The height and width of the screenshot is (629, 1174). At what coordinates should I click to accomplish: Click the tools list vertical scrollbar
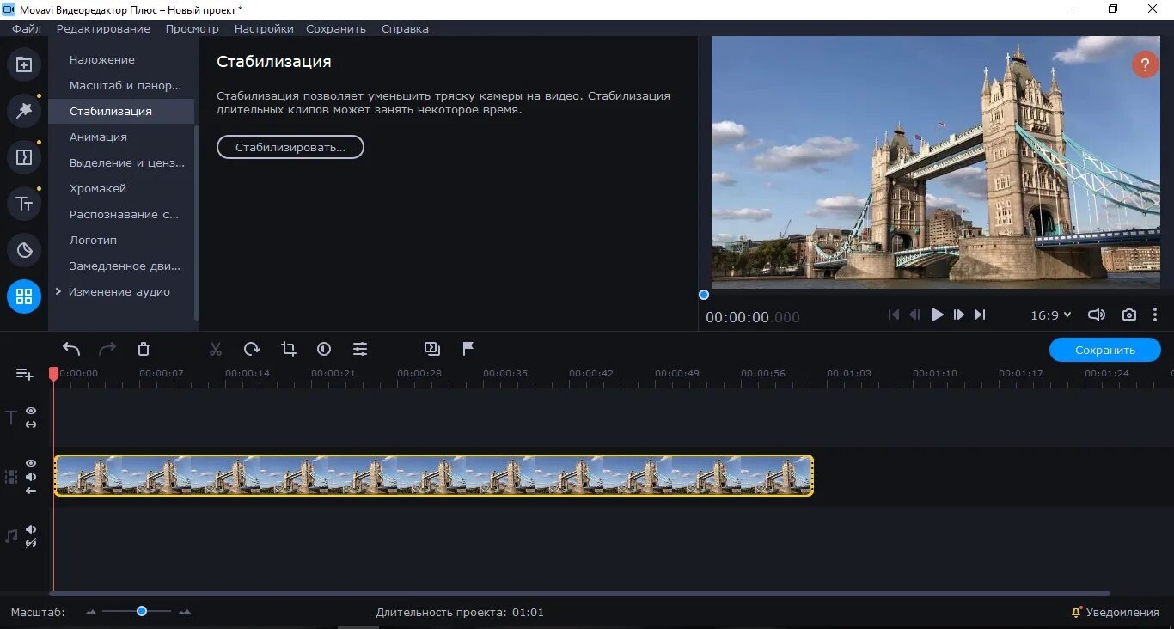tap(197, 223)
